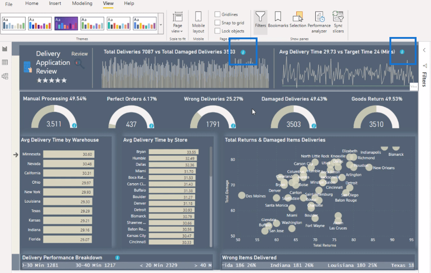Click the Des Moines scatter bubble
This screenshot has height=273, width=431.
tap(242, 195)
